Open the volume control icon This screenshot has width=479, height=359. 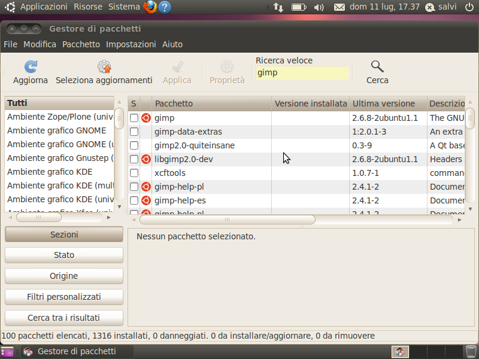[319, 7]
